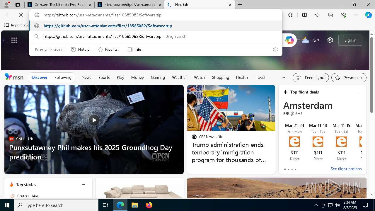Open the Health category
375x211 pixels.
[242, 77]
